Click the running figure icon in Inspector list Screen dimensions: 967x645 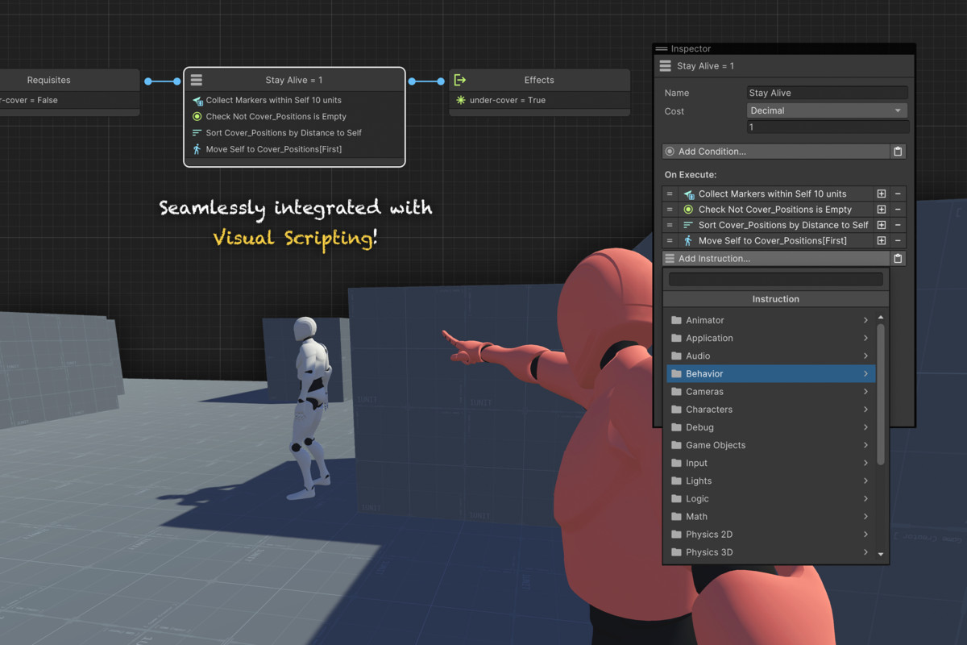pyautogui.click(x=688, y=240)
